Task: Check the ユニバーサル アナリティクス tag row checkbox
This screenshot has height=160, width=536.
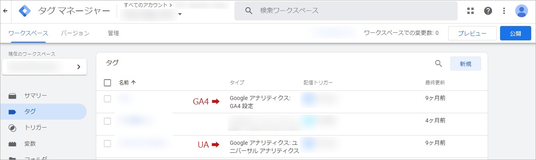Action: (x=107, y=143)
